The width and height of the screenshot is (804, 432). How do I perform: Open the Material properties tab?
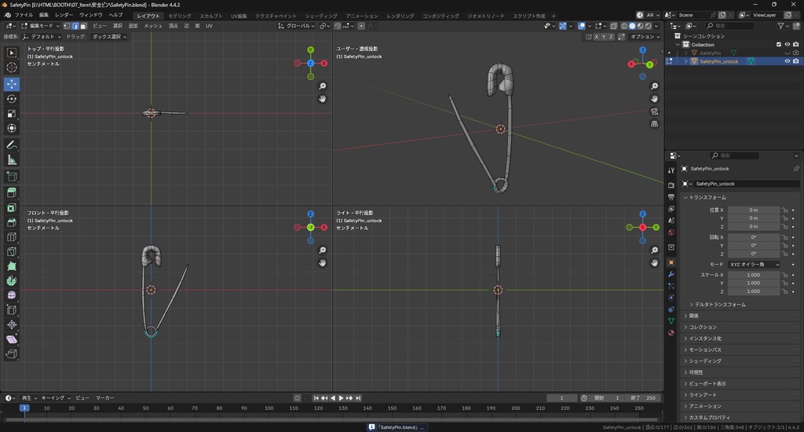pos(671,333)
